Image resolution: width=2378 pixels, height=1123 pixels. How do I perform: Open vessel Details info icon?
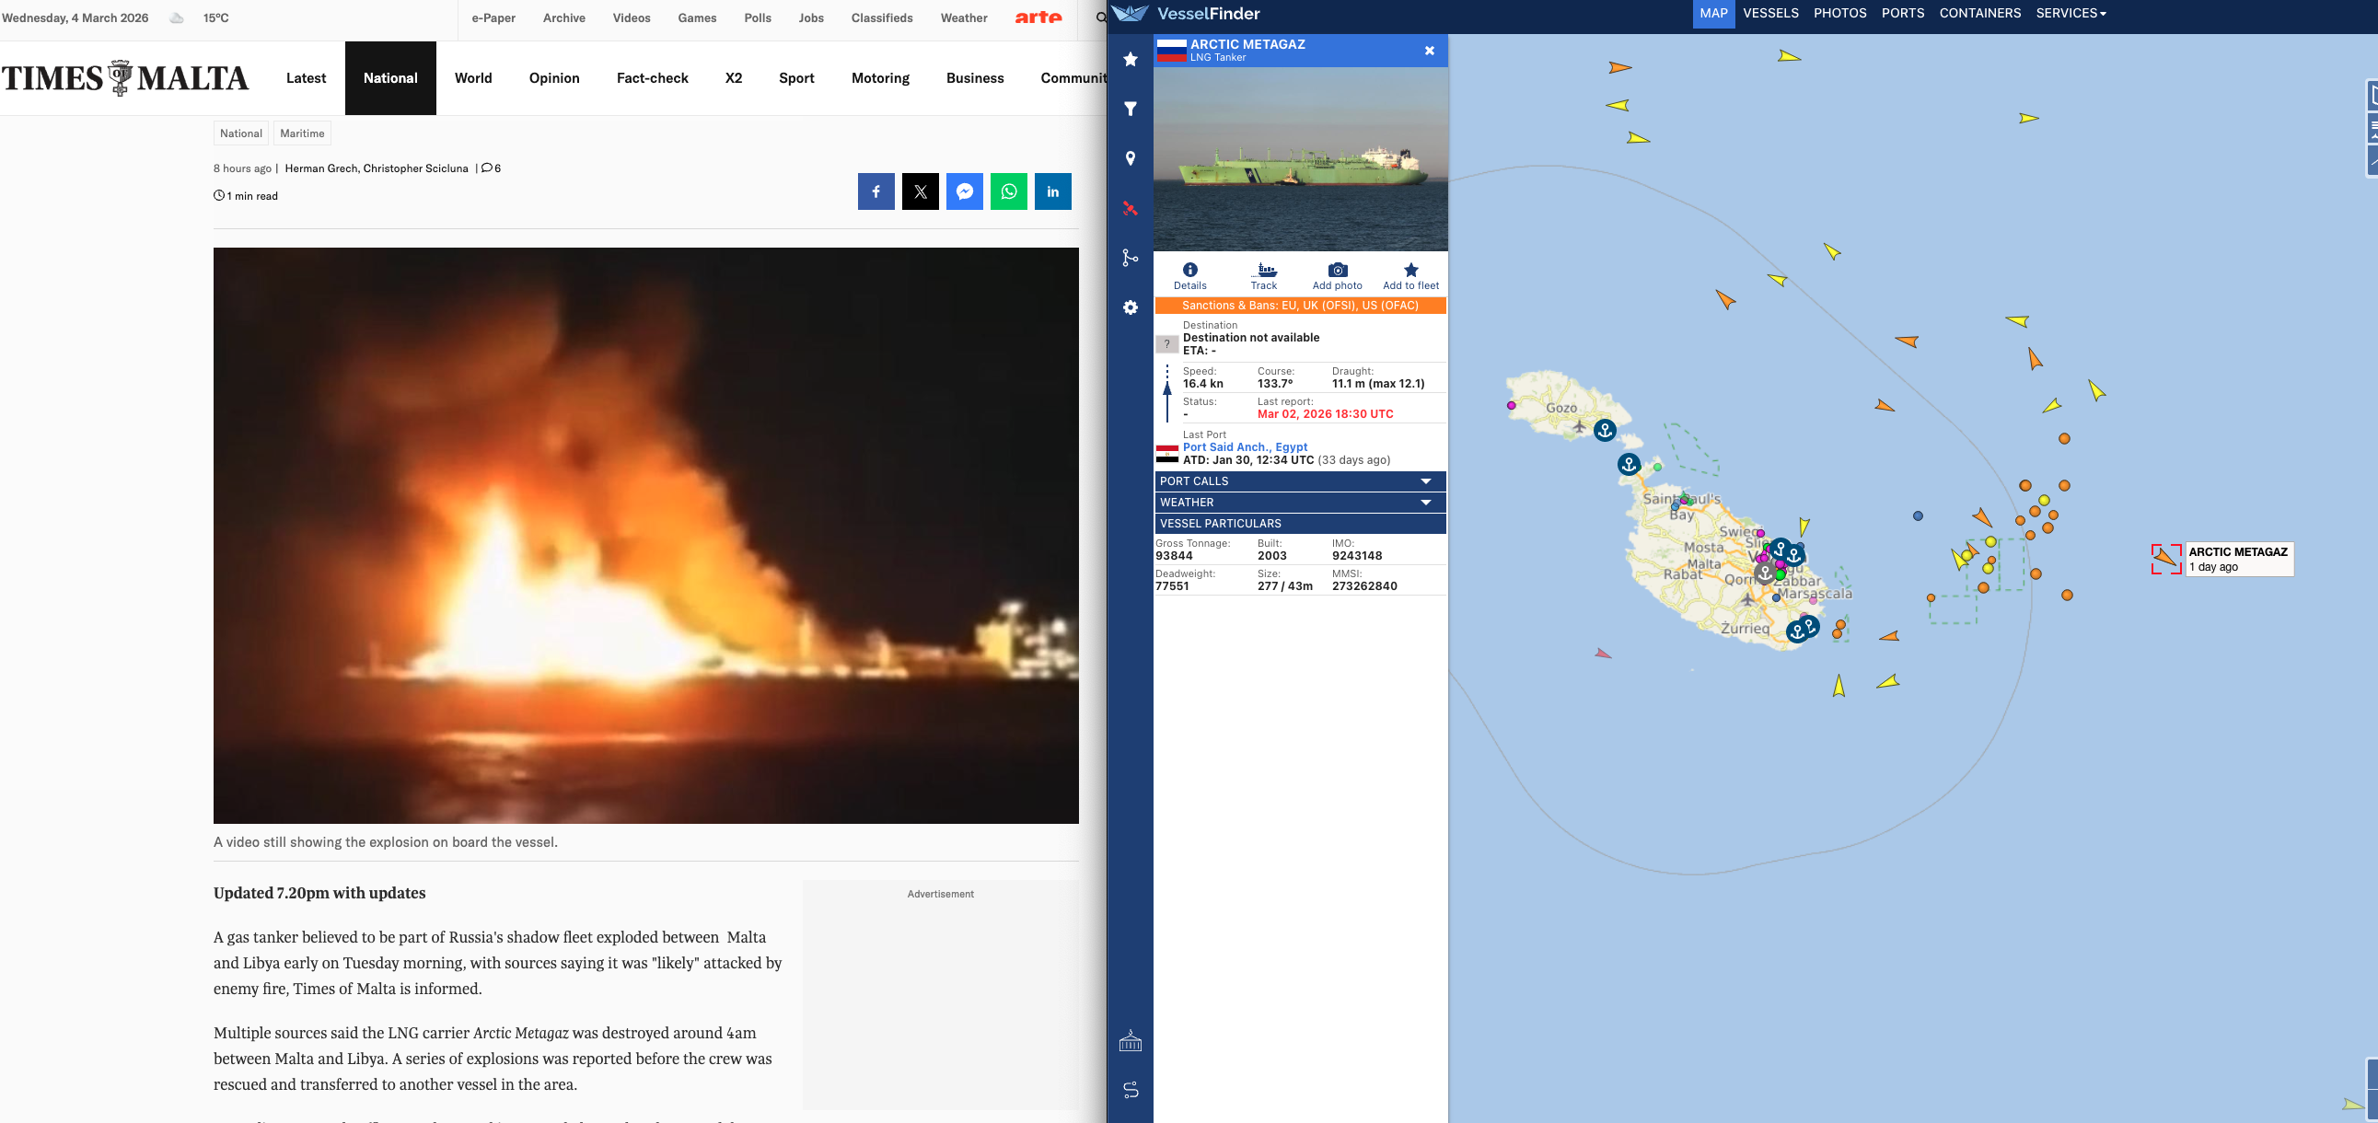point(1190,275)
